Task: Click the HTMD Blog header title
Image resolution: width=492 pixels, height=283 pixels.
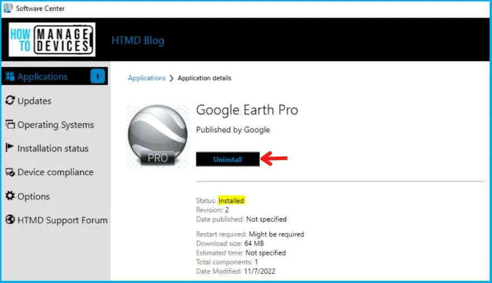Action: [138, 41]
